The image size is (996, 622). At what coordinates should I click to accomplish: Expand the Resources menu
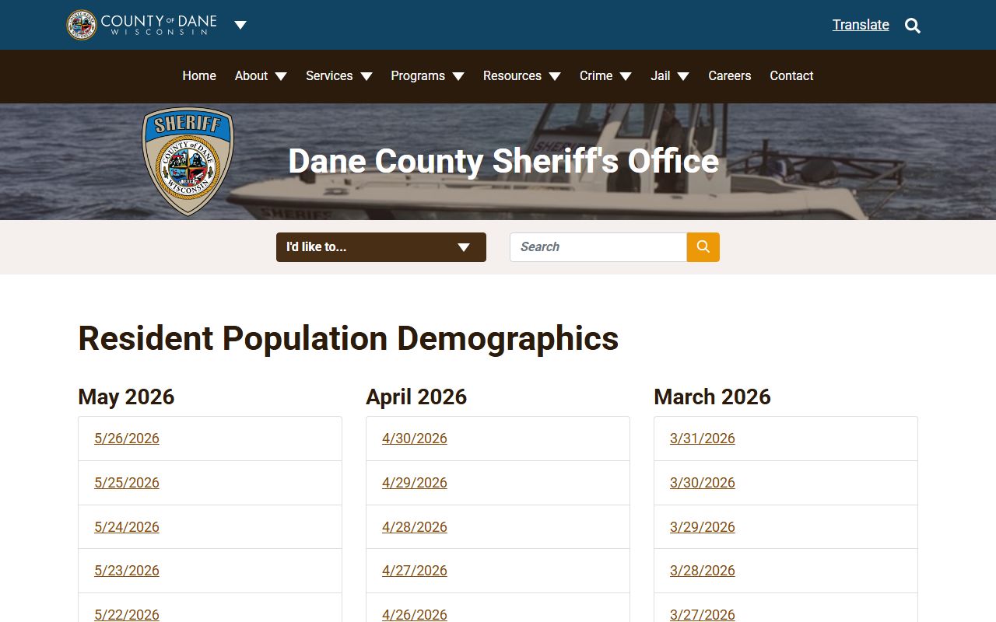pos(521,75)
